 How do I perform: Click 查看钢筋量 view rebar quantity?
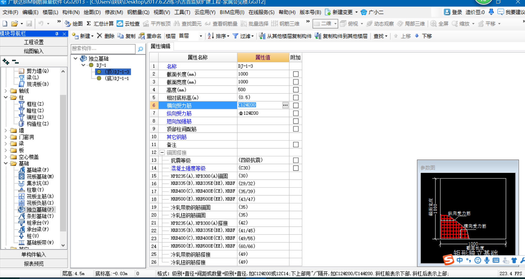pos(221,24)
